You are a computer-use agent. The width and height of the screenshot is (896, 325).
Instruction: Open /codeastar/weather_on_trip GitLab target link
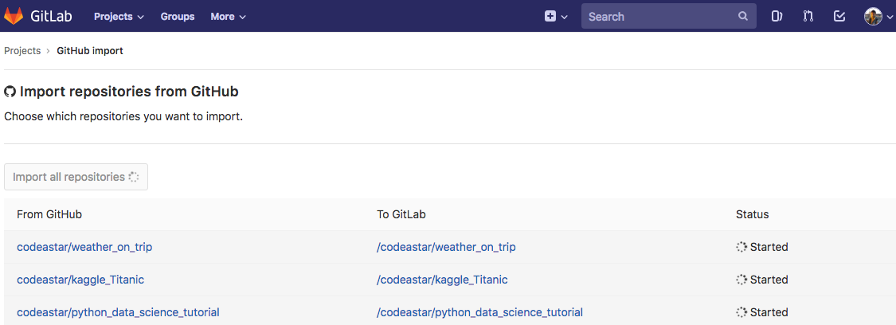(446, 247)
